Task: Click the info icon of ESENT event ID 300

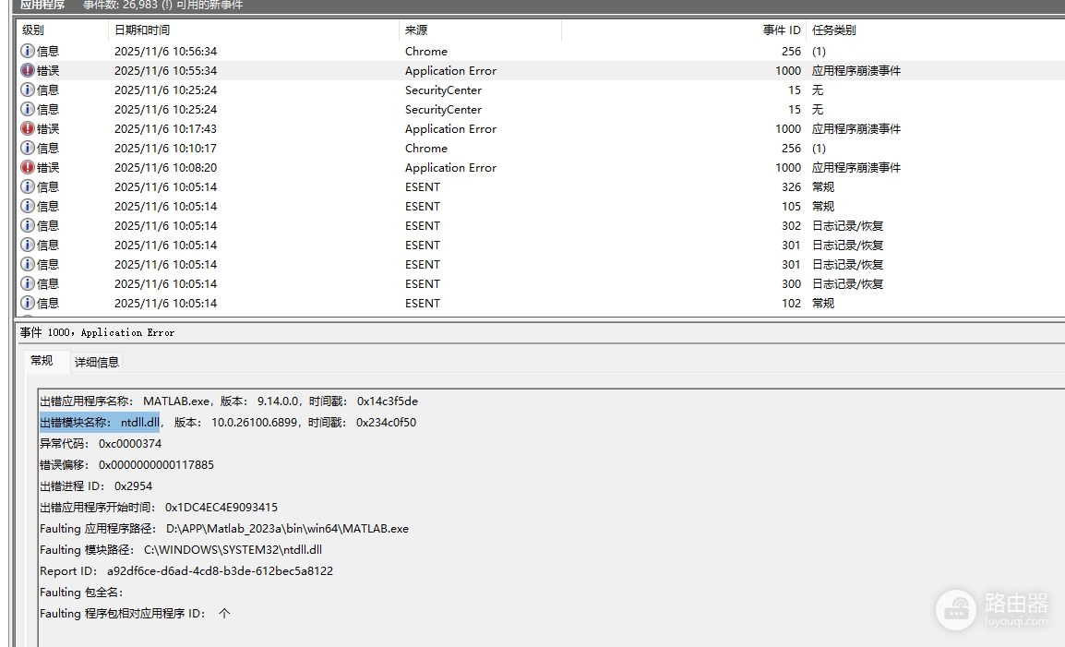Action: tap(27, 283)
